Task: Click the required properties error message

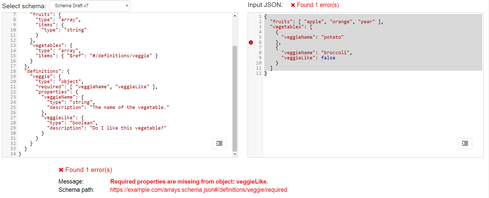Action: [189, 181]
